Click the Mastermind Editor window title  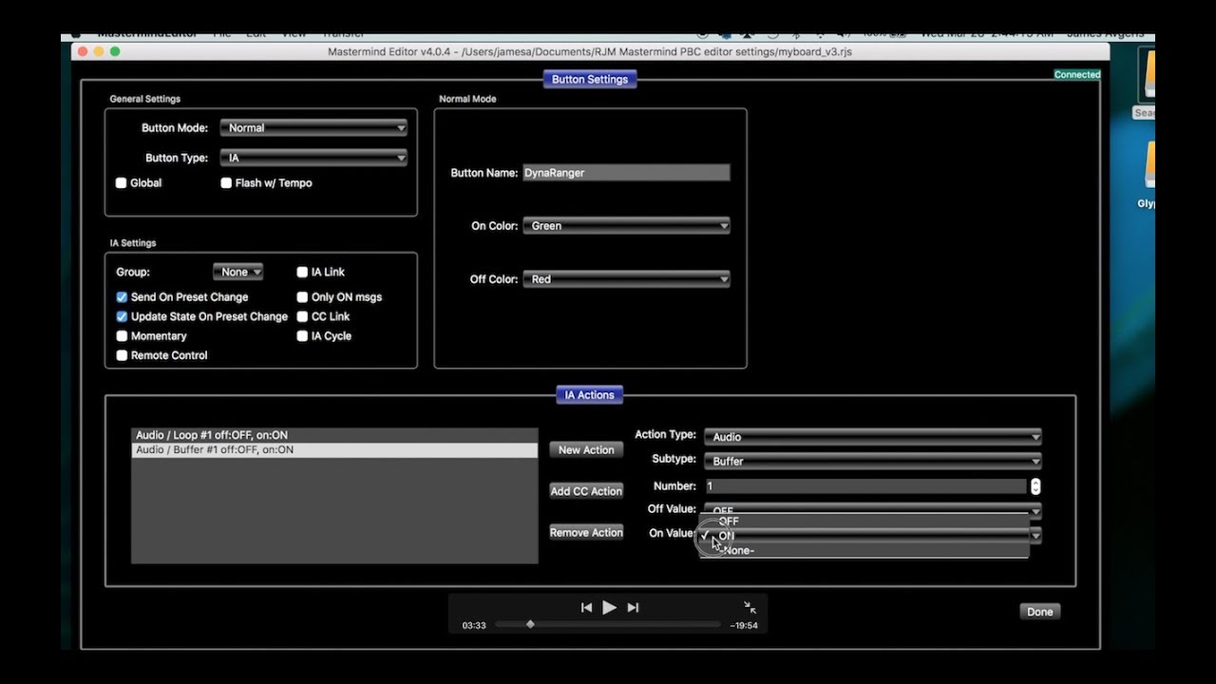click(x=590, y=52)
